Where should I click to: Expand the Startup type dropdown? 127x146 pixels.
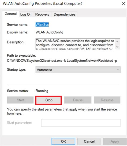(x=78, y=70)
